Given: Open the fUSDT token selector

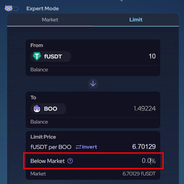Looking at the screenshot, I should click(x=51, y=56).
